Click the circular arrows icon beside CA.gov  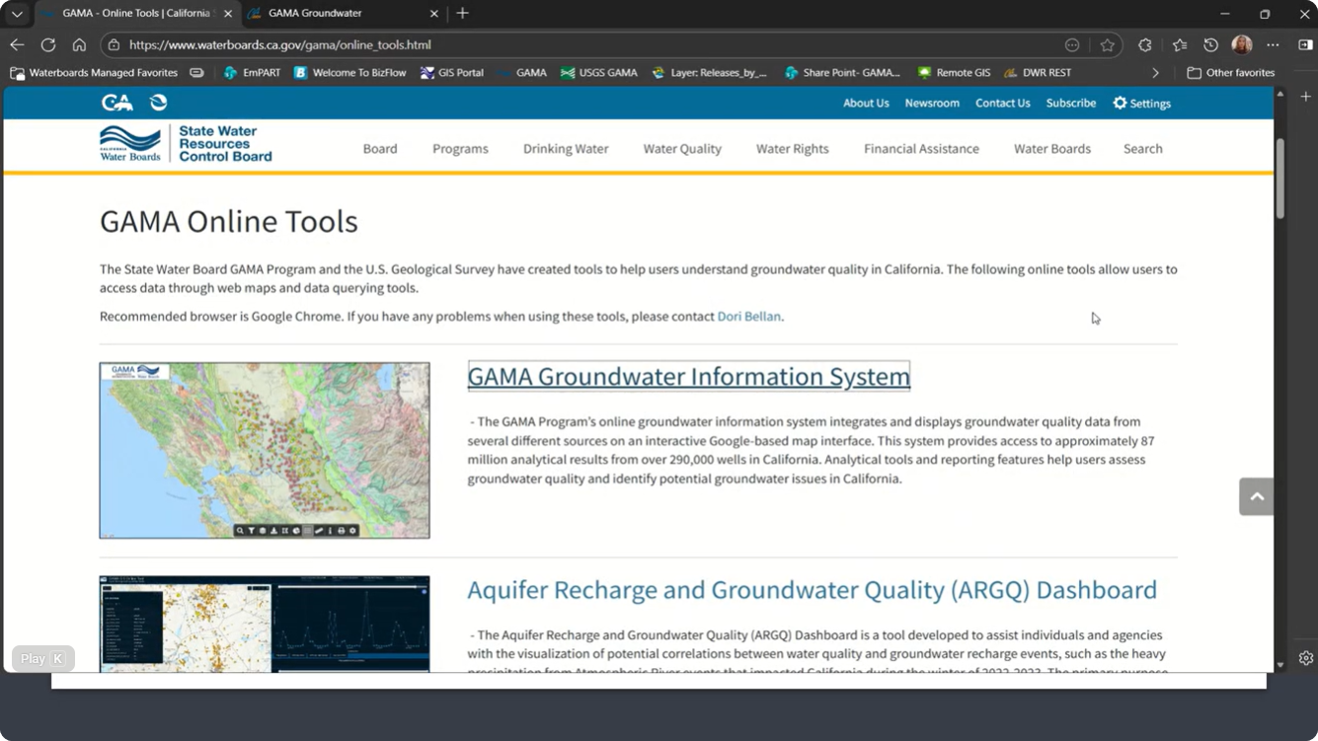pos(158,103)
